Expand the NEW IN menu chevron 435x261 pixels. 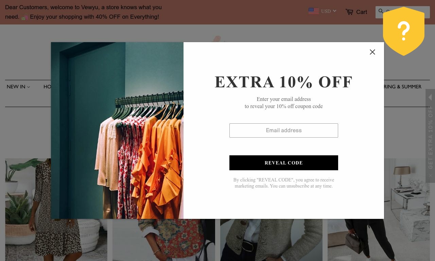coord(29,87)
